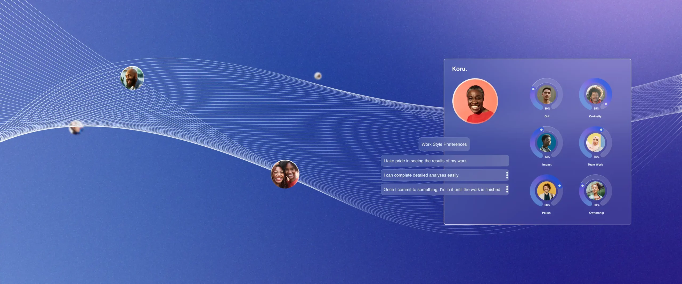Click the small blurred floating avatar at top center

point(318,76)
